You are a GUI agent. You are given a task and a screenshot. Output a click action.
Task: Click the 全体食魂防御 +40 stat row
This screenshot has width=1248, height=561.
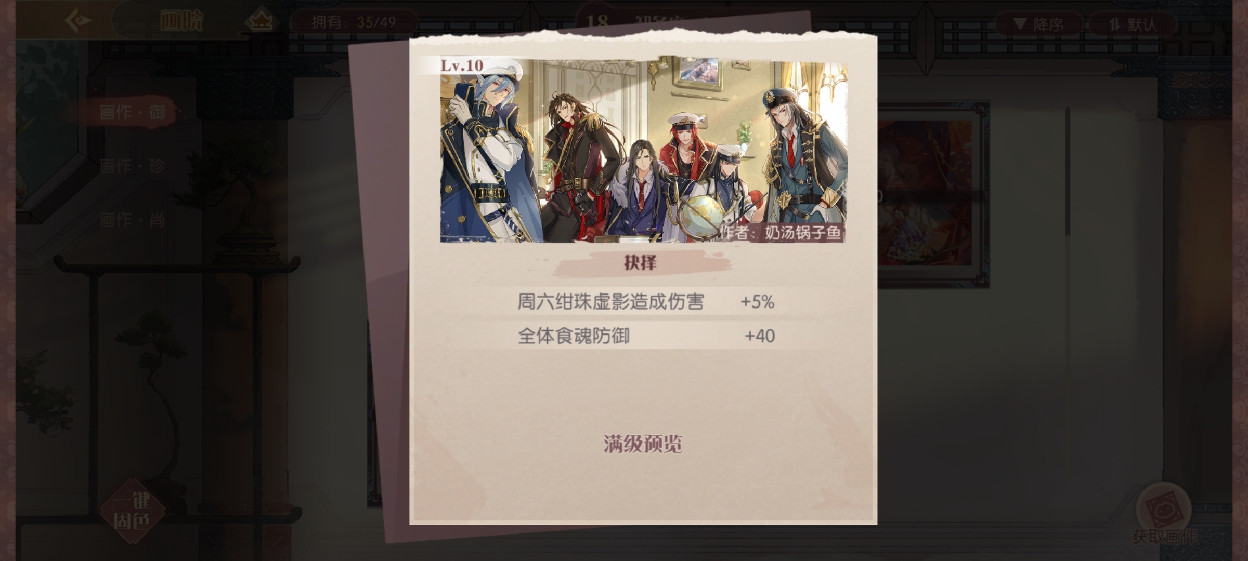tap(646, 336)
